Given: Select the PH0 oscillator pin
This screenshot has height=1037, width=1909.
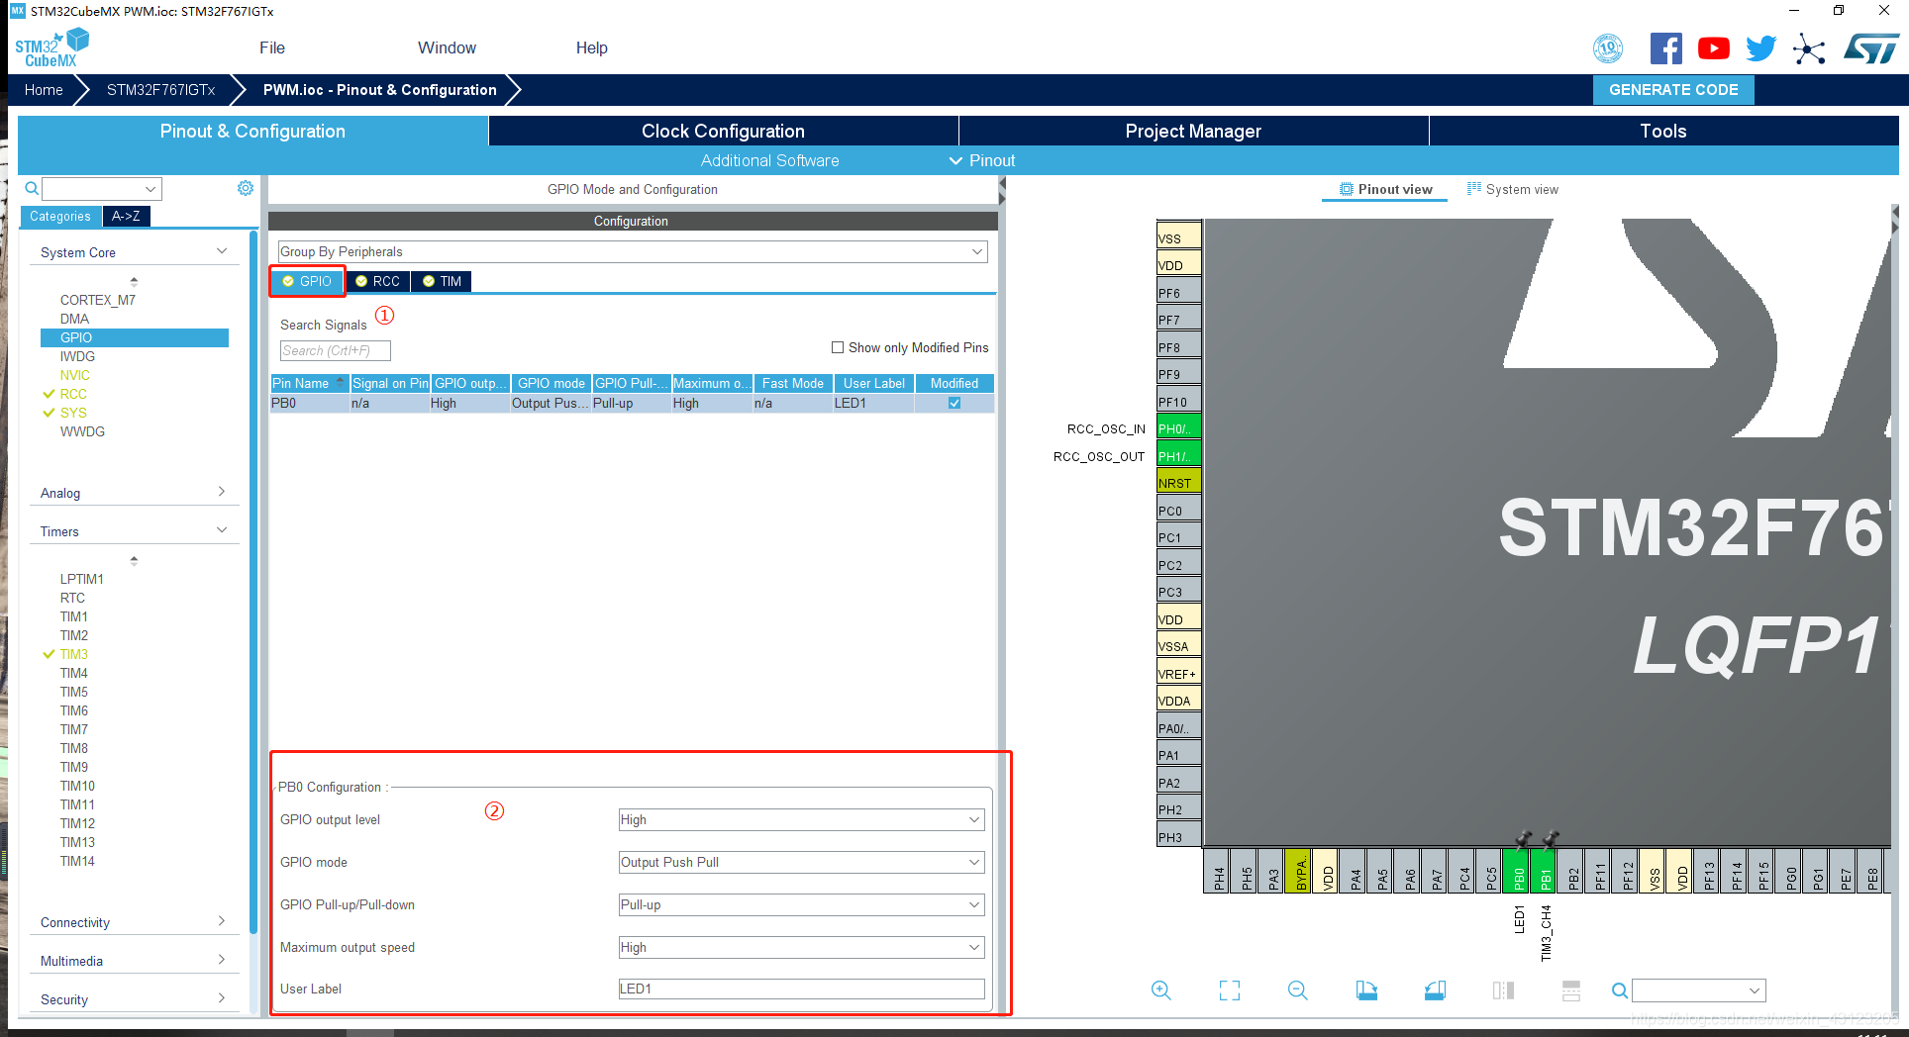Looking at the screenshot, I should click(x=1178, y=428).
